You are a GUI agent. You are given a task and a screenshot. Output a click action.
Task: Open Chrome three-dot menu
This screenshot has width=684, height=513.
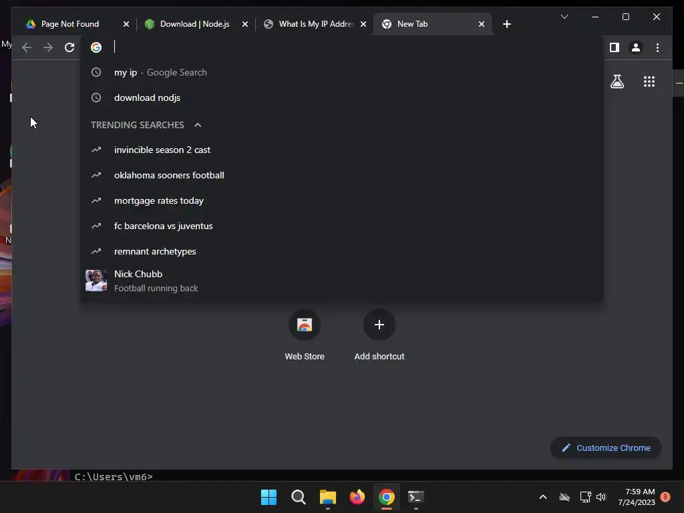tap(657, 47)
